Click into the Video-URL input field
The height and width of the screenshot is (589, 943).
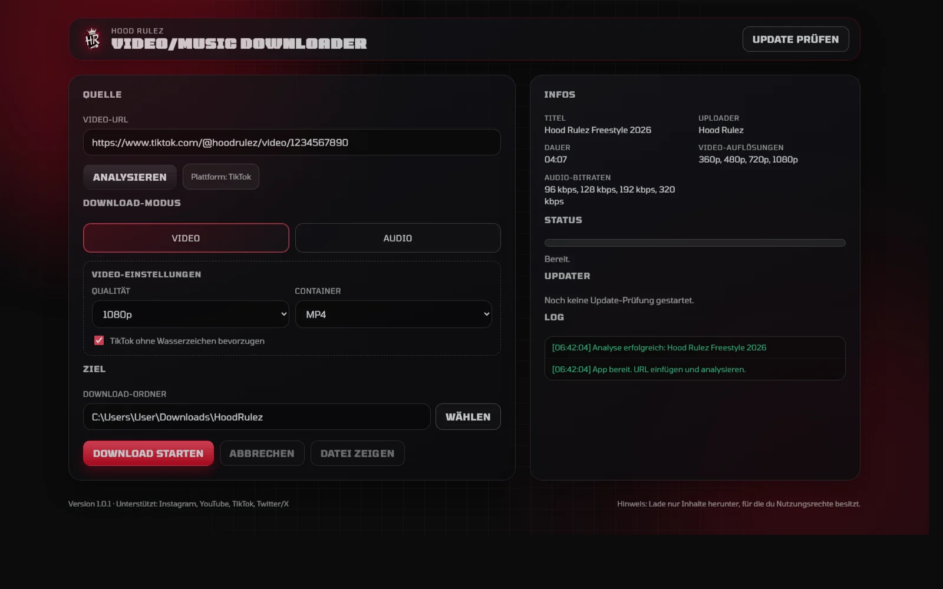(291, 142)
